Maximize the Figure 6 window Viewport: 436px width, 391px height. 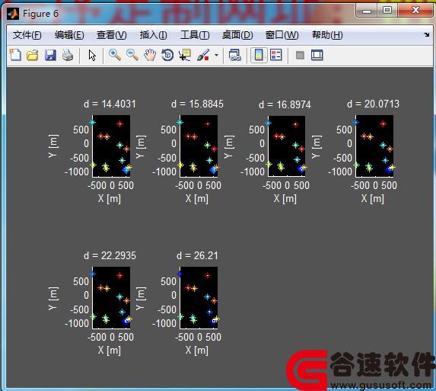pos(387,11)
